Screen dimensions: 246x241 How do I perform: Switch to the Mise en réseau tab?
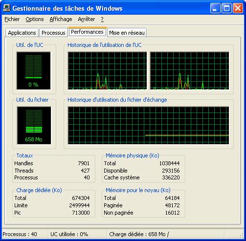[x=127, y=33]
